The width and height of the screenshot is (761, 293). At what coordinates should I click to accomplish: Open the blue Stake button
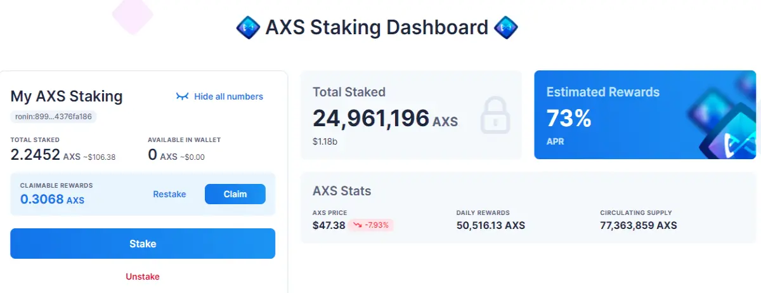coord(143,244)
